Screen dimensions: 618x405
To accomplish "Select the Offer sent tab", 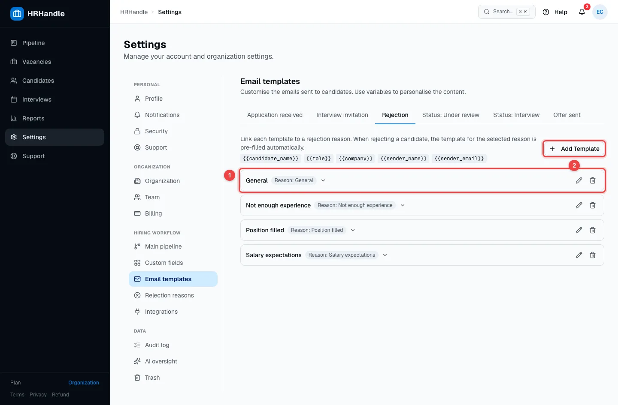I will click(x=567, y=115).
